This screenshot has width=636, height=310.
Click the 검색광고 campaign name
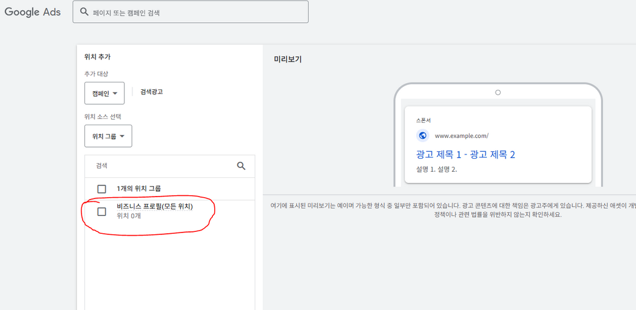coord(152,92)
